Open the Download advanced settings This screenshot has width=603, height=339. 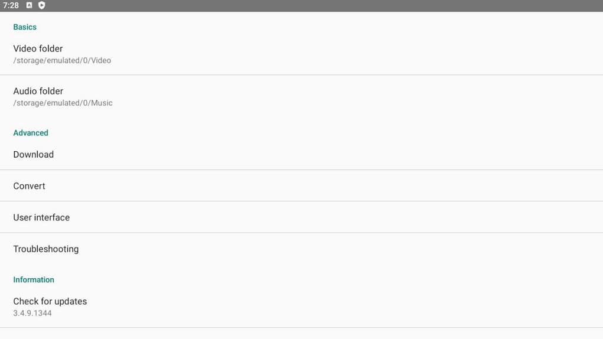click(301, 155)
